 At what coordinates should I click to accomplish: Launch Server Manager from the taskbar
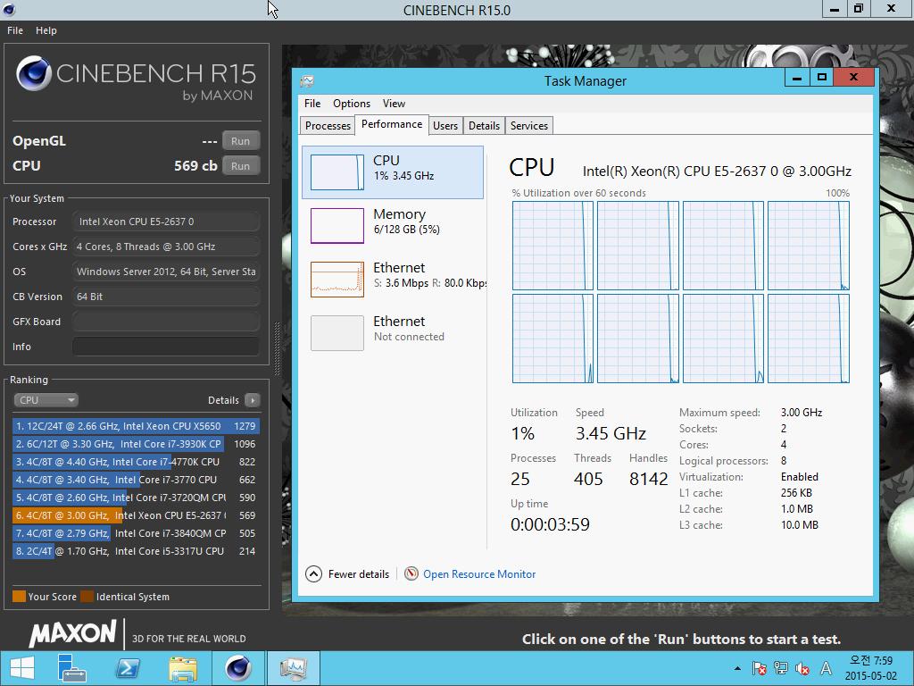(x=72, y=668)
